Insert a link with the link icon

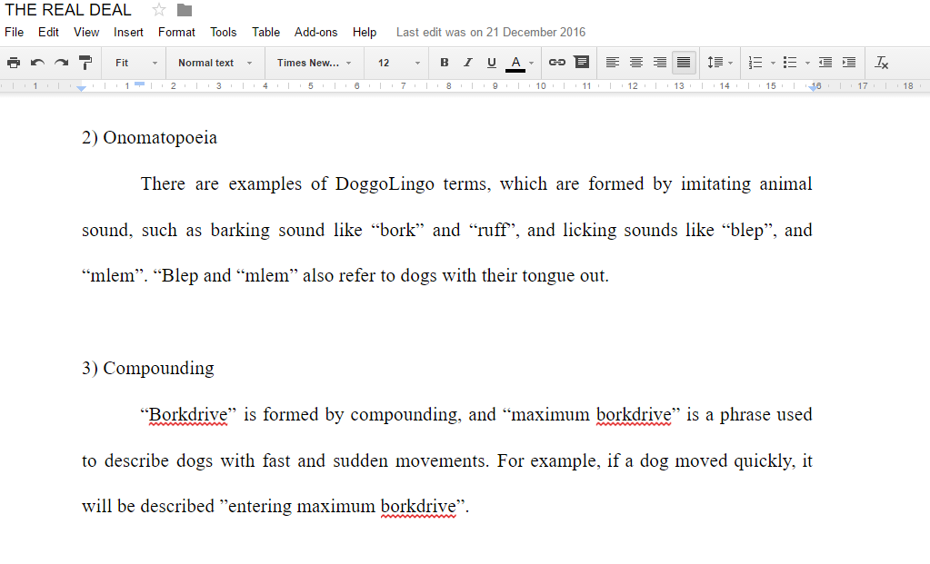(x=556, y=62)
